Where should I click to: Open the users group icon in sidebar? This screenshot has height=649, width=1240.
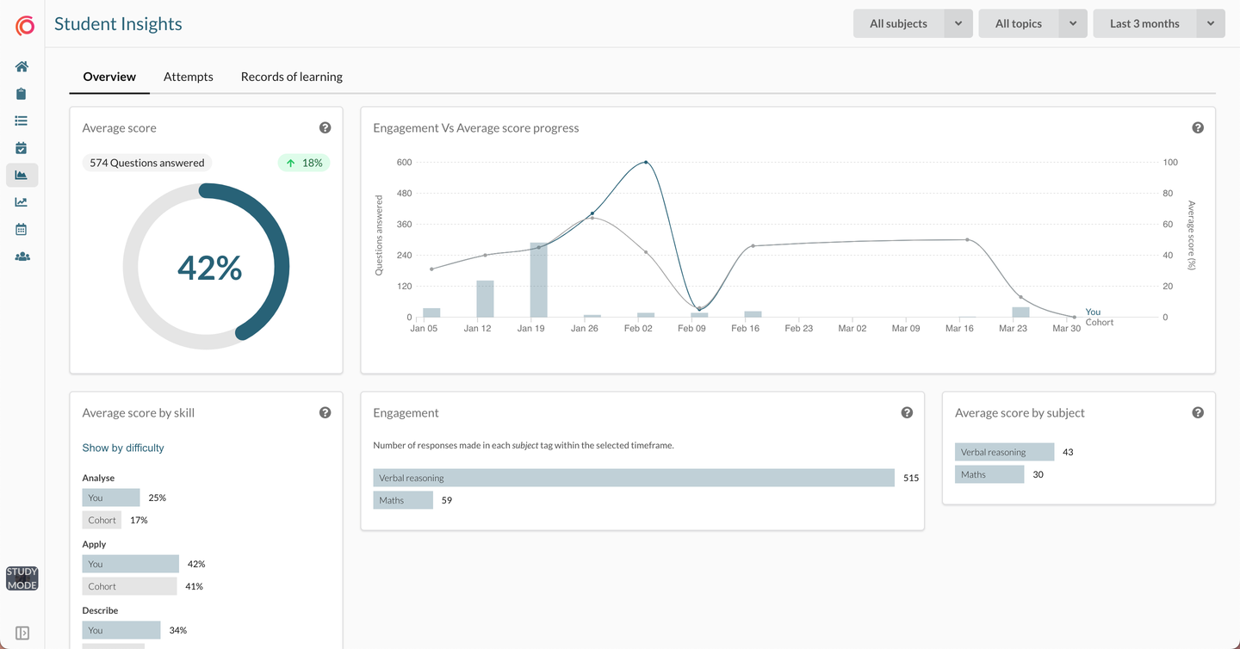(22, 257)
